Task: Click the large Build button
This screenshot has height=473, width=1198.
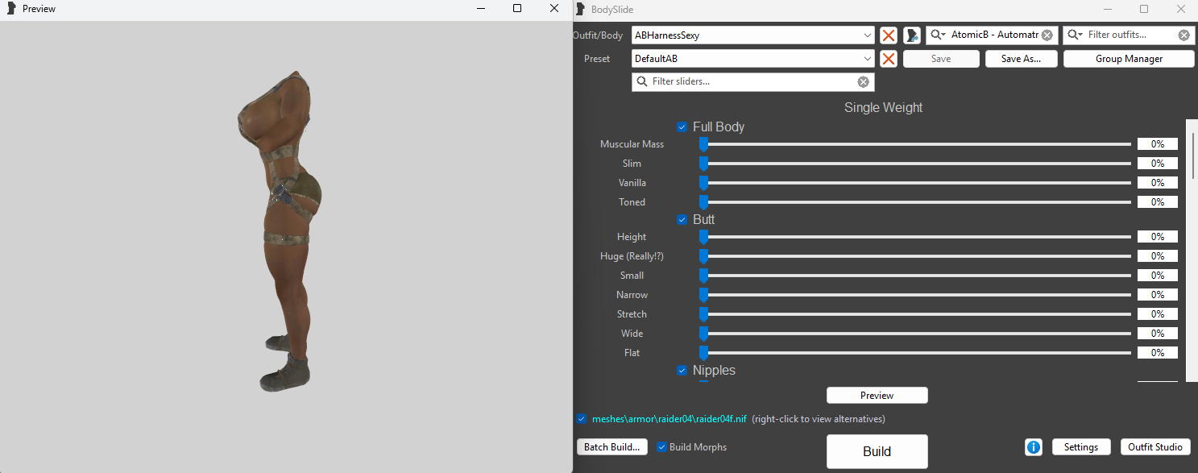Action: tap(877, 451)
